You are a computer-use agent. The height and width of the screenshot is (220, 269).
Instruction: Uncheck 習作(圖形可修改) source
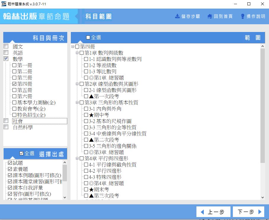click(10, 194)
